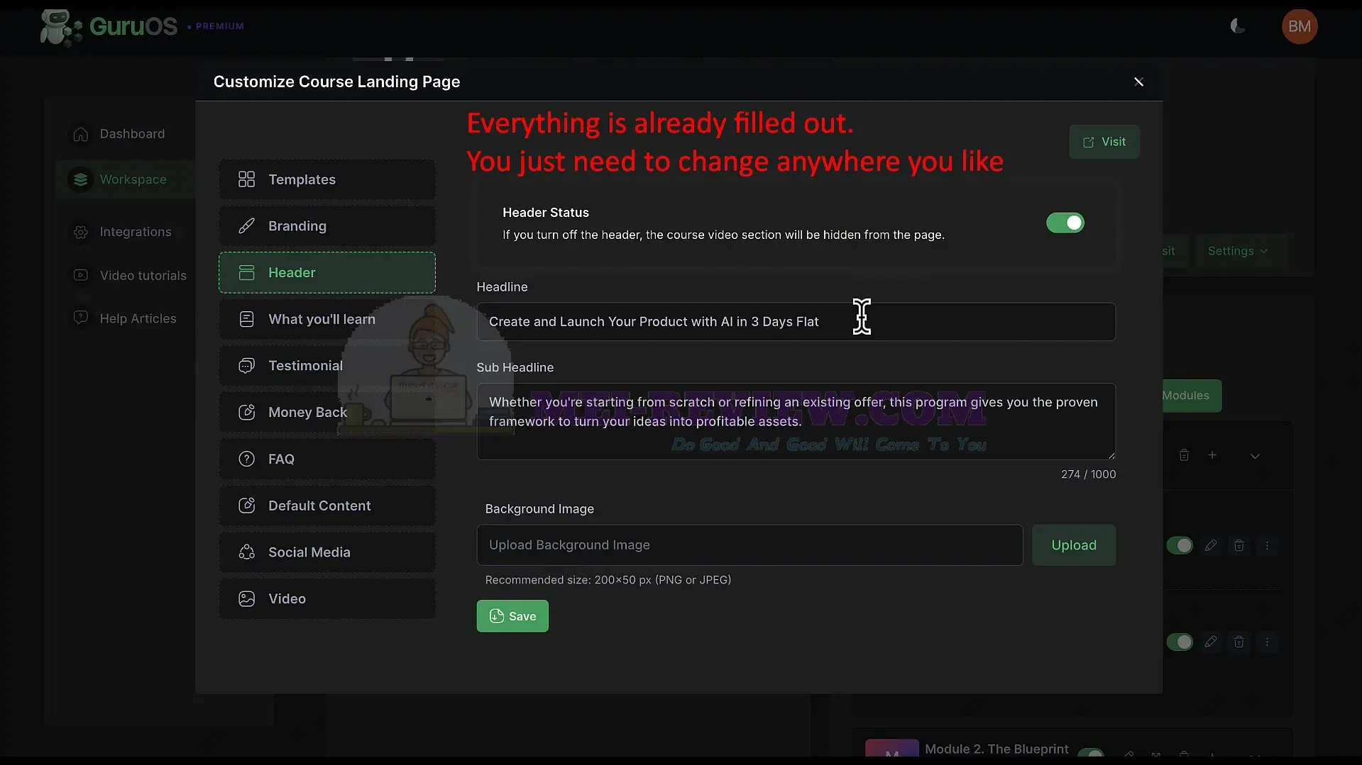Save the header settings
1362x765 pixels.
pyautogui.click(x=512, y=616)
